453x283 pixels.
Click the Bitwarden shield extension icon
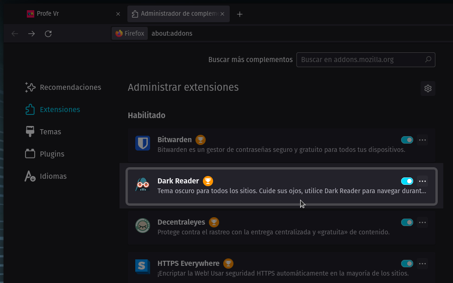pyautogui.click(x=142, y=144)
